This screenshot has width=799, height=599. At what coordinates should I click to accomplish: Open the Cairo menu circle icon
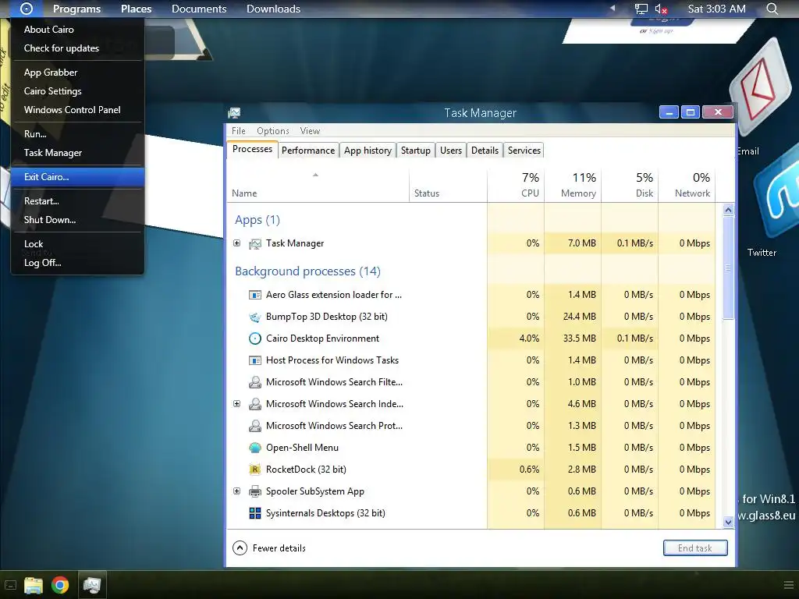(26, 9)
